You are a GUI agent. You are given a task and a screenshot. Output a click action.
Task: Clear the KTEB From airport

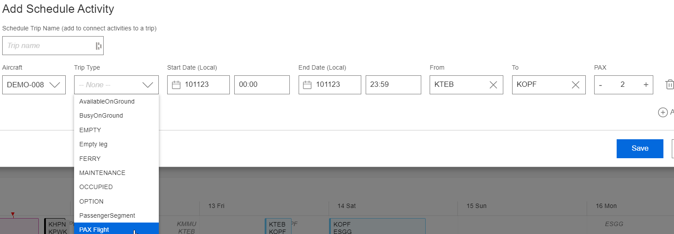pyautogui.click(x=493, y=85)
